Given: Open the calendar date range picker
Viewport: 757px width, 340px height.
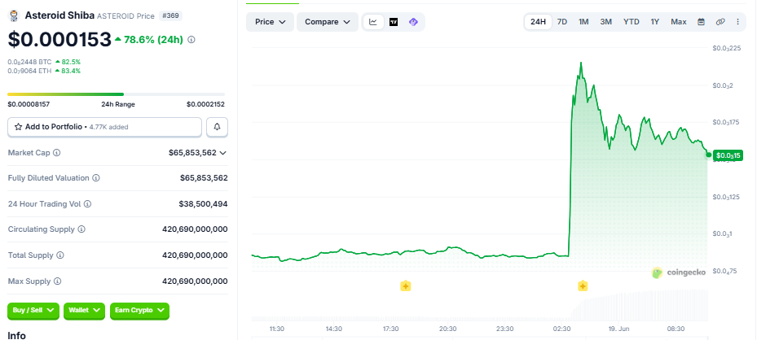Looking at the screenshot, I should pyautogui.click(x=701, y=22).
